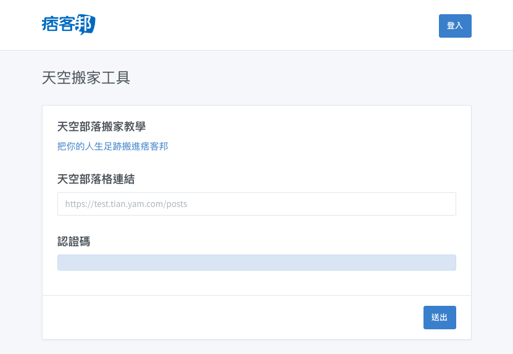Click the 痞客 characters of the logo
The width and height of the screenshot is (513, 354).
pyautogui.click(x=59, y=25)
